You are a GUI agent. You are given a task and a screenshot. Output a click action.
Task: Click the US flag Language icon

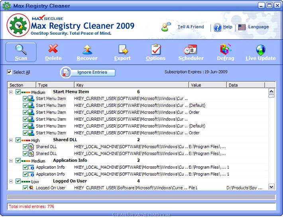pyautogui.click(x=242, y=27)
